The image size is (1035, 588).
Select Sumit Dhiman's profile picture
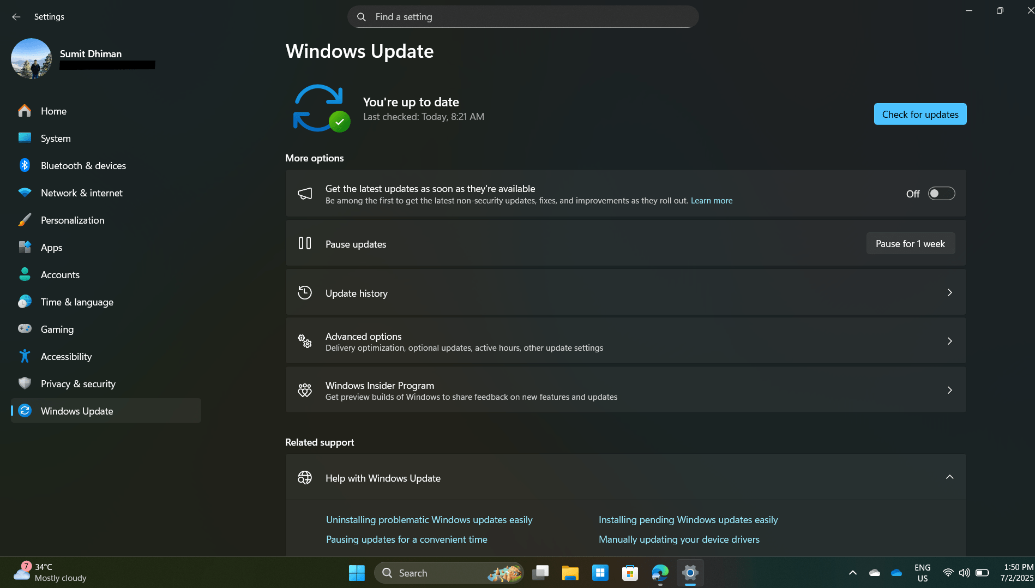[x=31, y=58]
